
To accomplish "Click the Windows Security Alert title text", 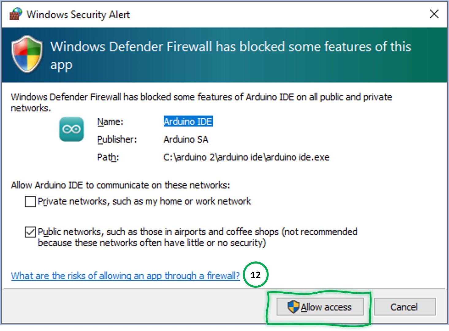I will pyautogui.click(x=78, y=14).
